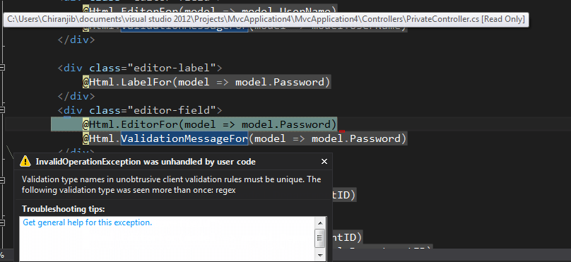This screenshot has height=262, width=571.
Task: Click the line '@Html.LabelFor(model => model.Password)'
Action: [206, 82]
